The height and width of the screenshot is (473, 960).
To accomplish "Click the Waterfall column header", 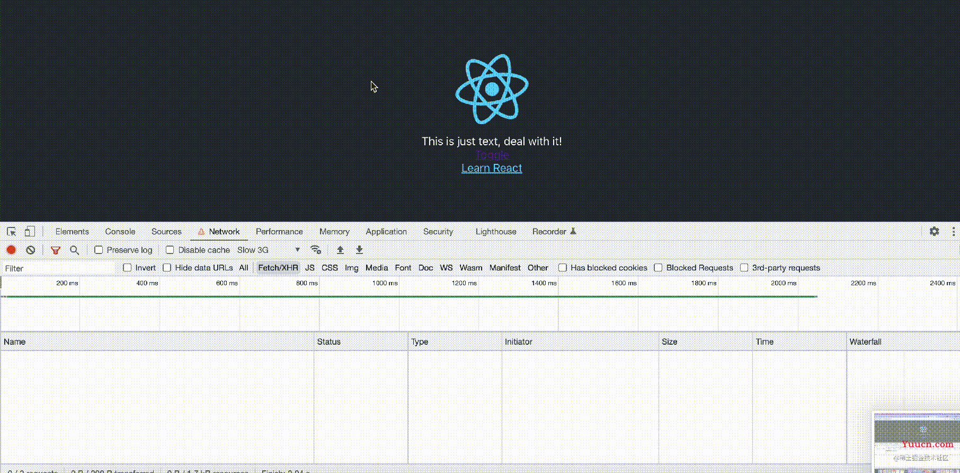I will coord(903,341).
